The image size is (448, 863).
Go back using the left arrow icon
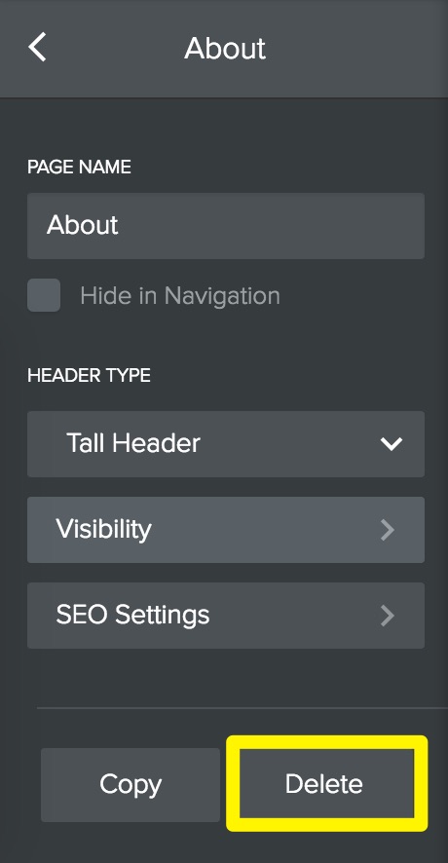pyautogui.click(x=37, y=47)
